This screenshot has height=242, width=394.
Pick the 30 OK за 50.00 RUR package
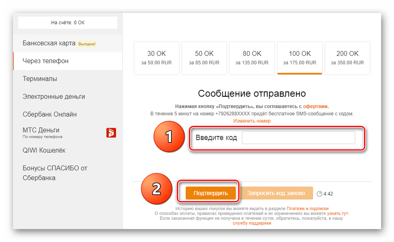(x=156, y=58)
